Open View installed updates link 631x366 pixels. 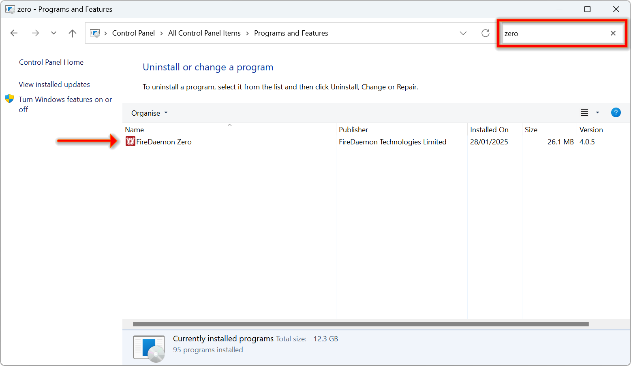[x=54, y=85]
